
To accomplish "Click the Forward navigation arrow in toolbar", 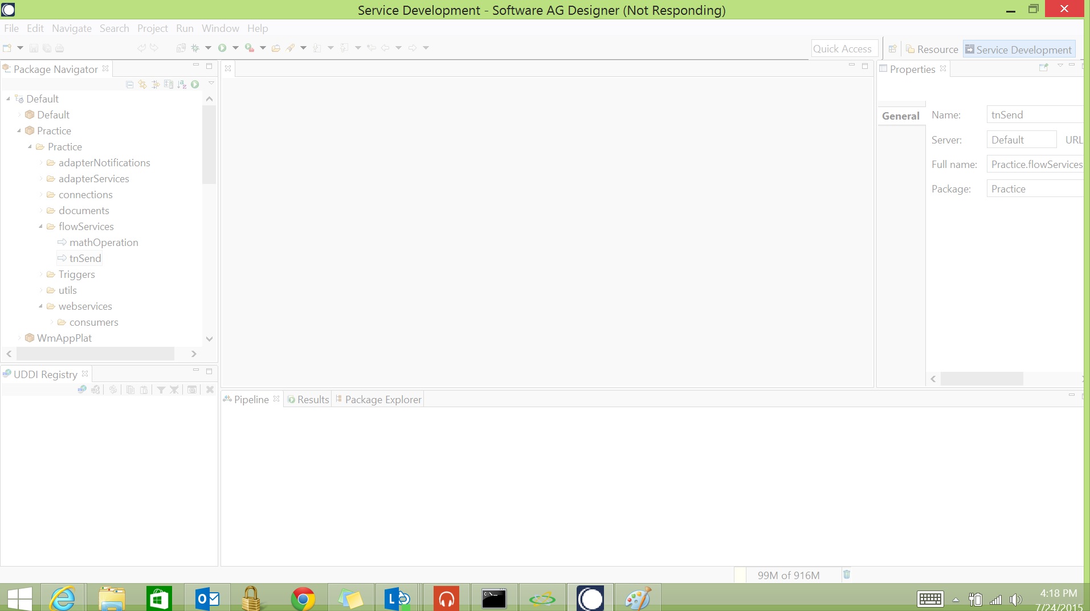I will [x=413, y=48].
